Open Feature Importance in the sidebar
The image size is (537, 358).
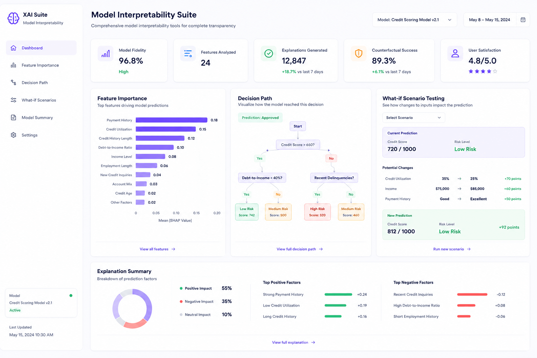click(41, 65)
